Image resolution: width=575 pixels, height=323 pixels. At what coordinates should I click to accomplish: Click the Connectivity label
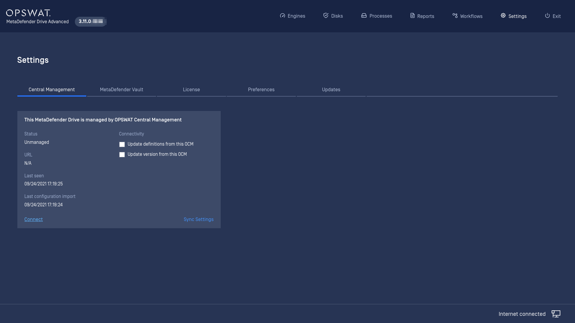click(x=131, y=134)
